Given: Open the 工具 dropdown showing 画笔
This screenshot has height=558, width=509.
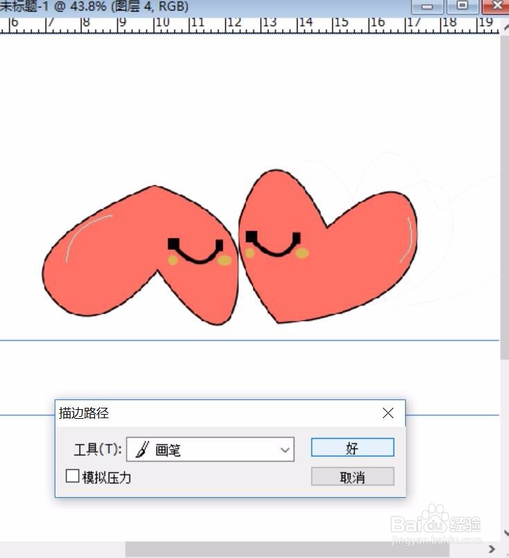Looking at the screenshot, I should [211, 449].
